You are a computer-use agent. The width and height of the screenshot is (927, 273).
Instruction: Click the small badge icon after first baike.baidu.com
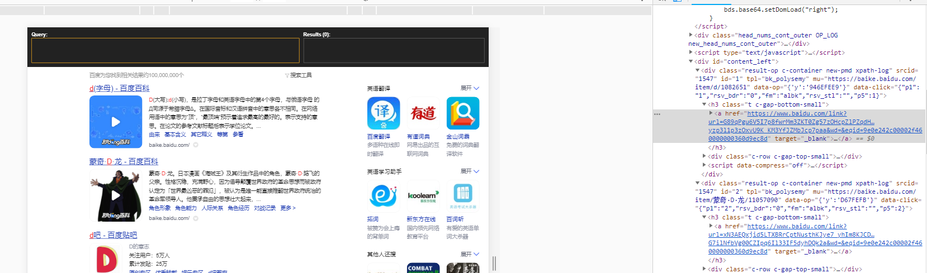pos(196,145)
